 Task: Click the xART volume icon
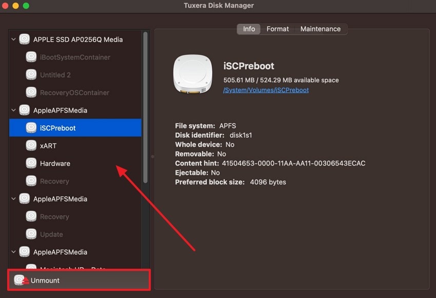tap(31, 145)
